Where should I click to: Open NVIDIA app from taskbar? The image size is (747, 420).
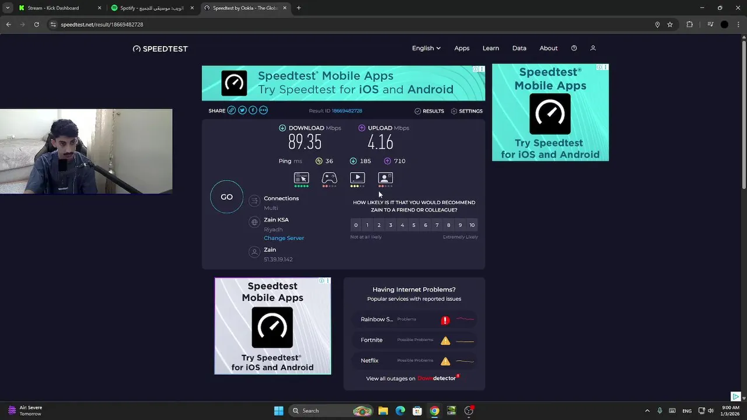451,411
